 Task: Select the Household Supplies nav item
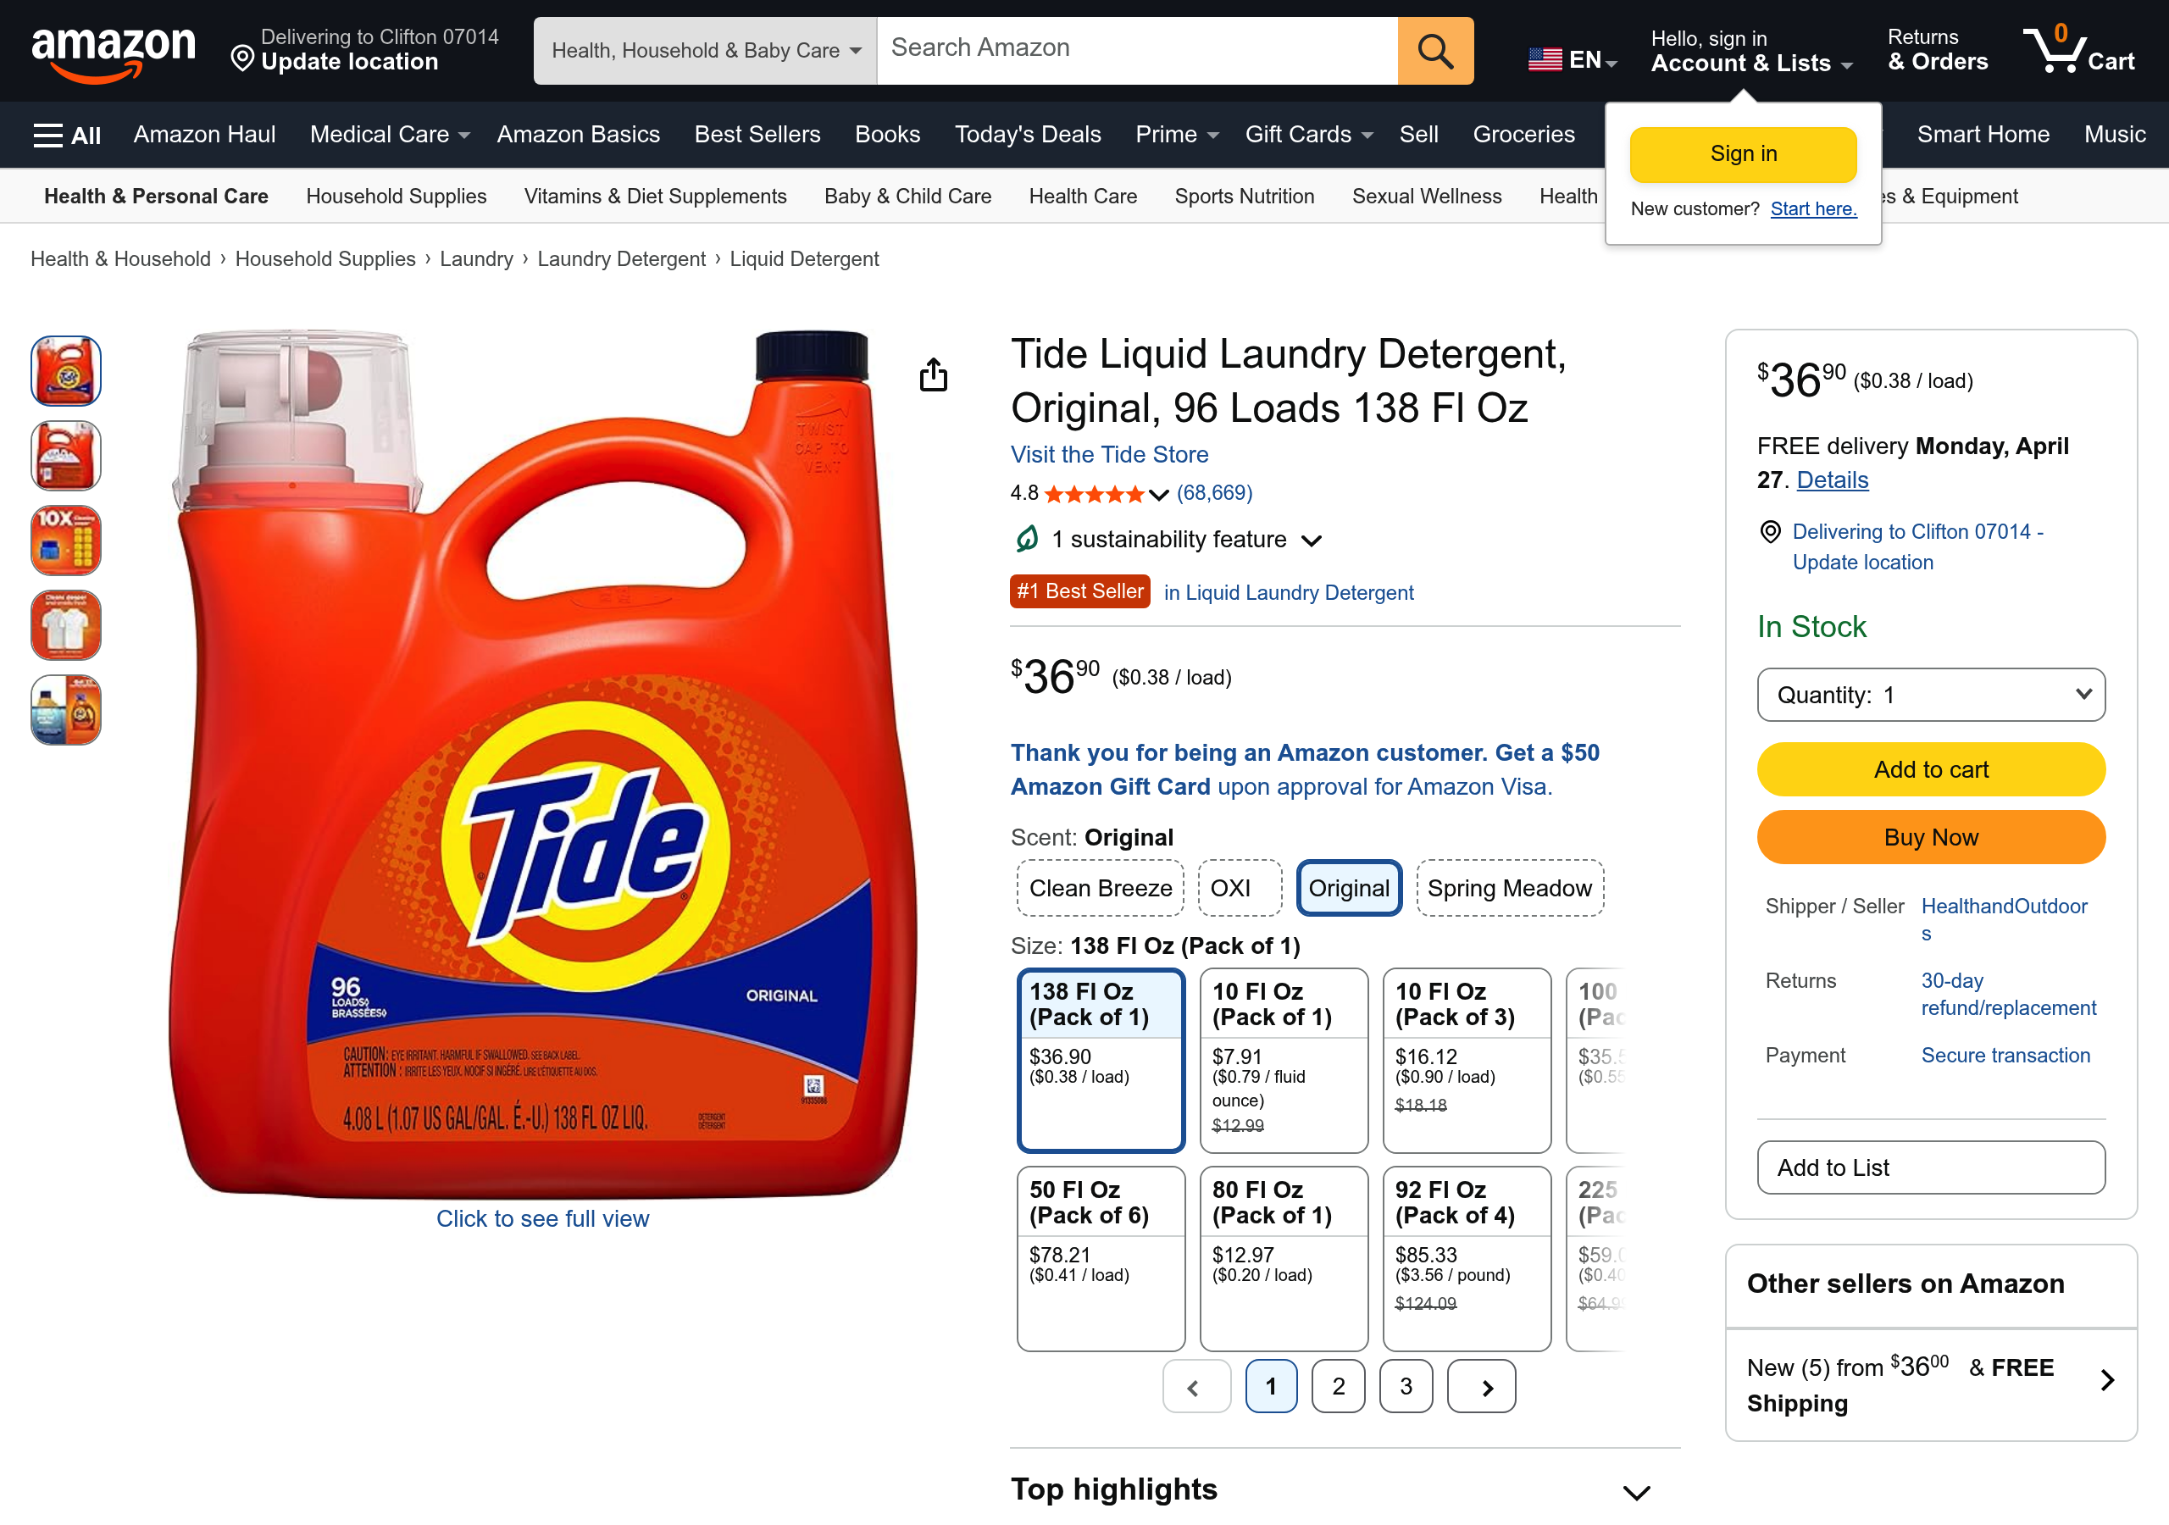point(396,196)
